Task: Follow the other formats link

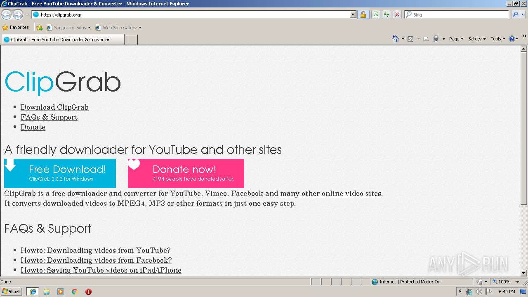Action: click(199, 203)
